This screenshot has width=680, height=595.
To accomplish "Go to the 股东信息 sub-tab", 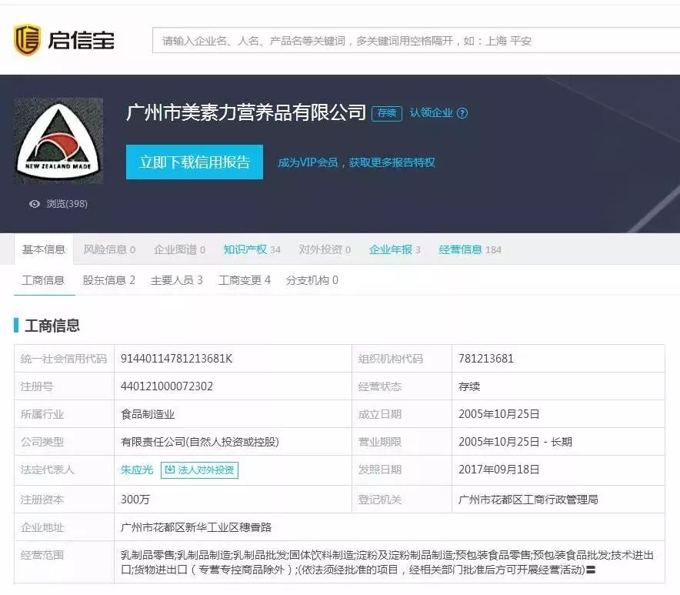I will 109,280.
